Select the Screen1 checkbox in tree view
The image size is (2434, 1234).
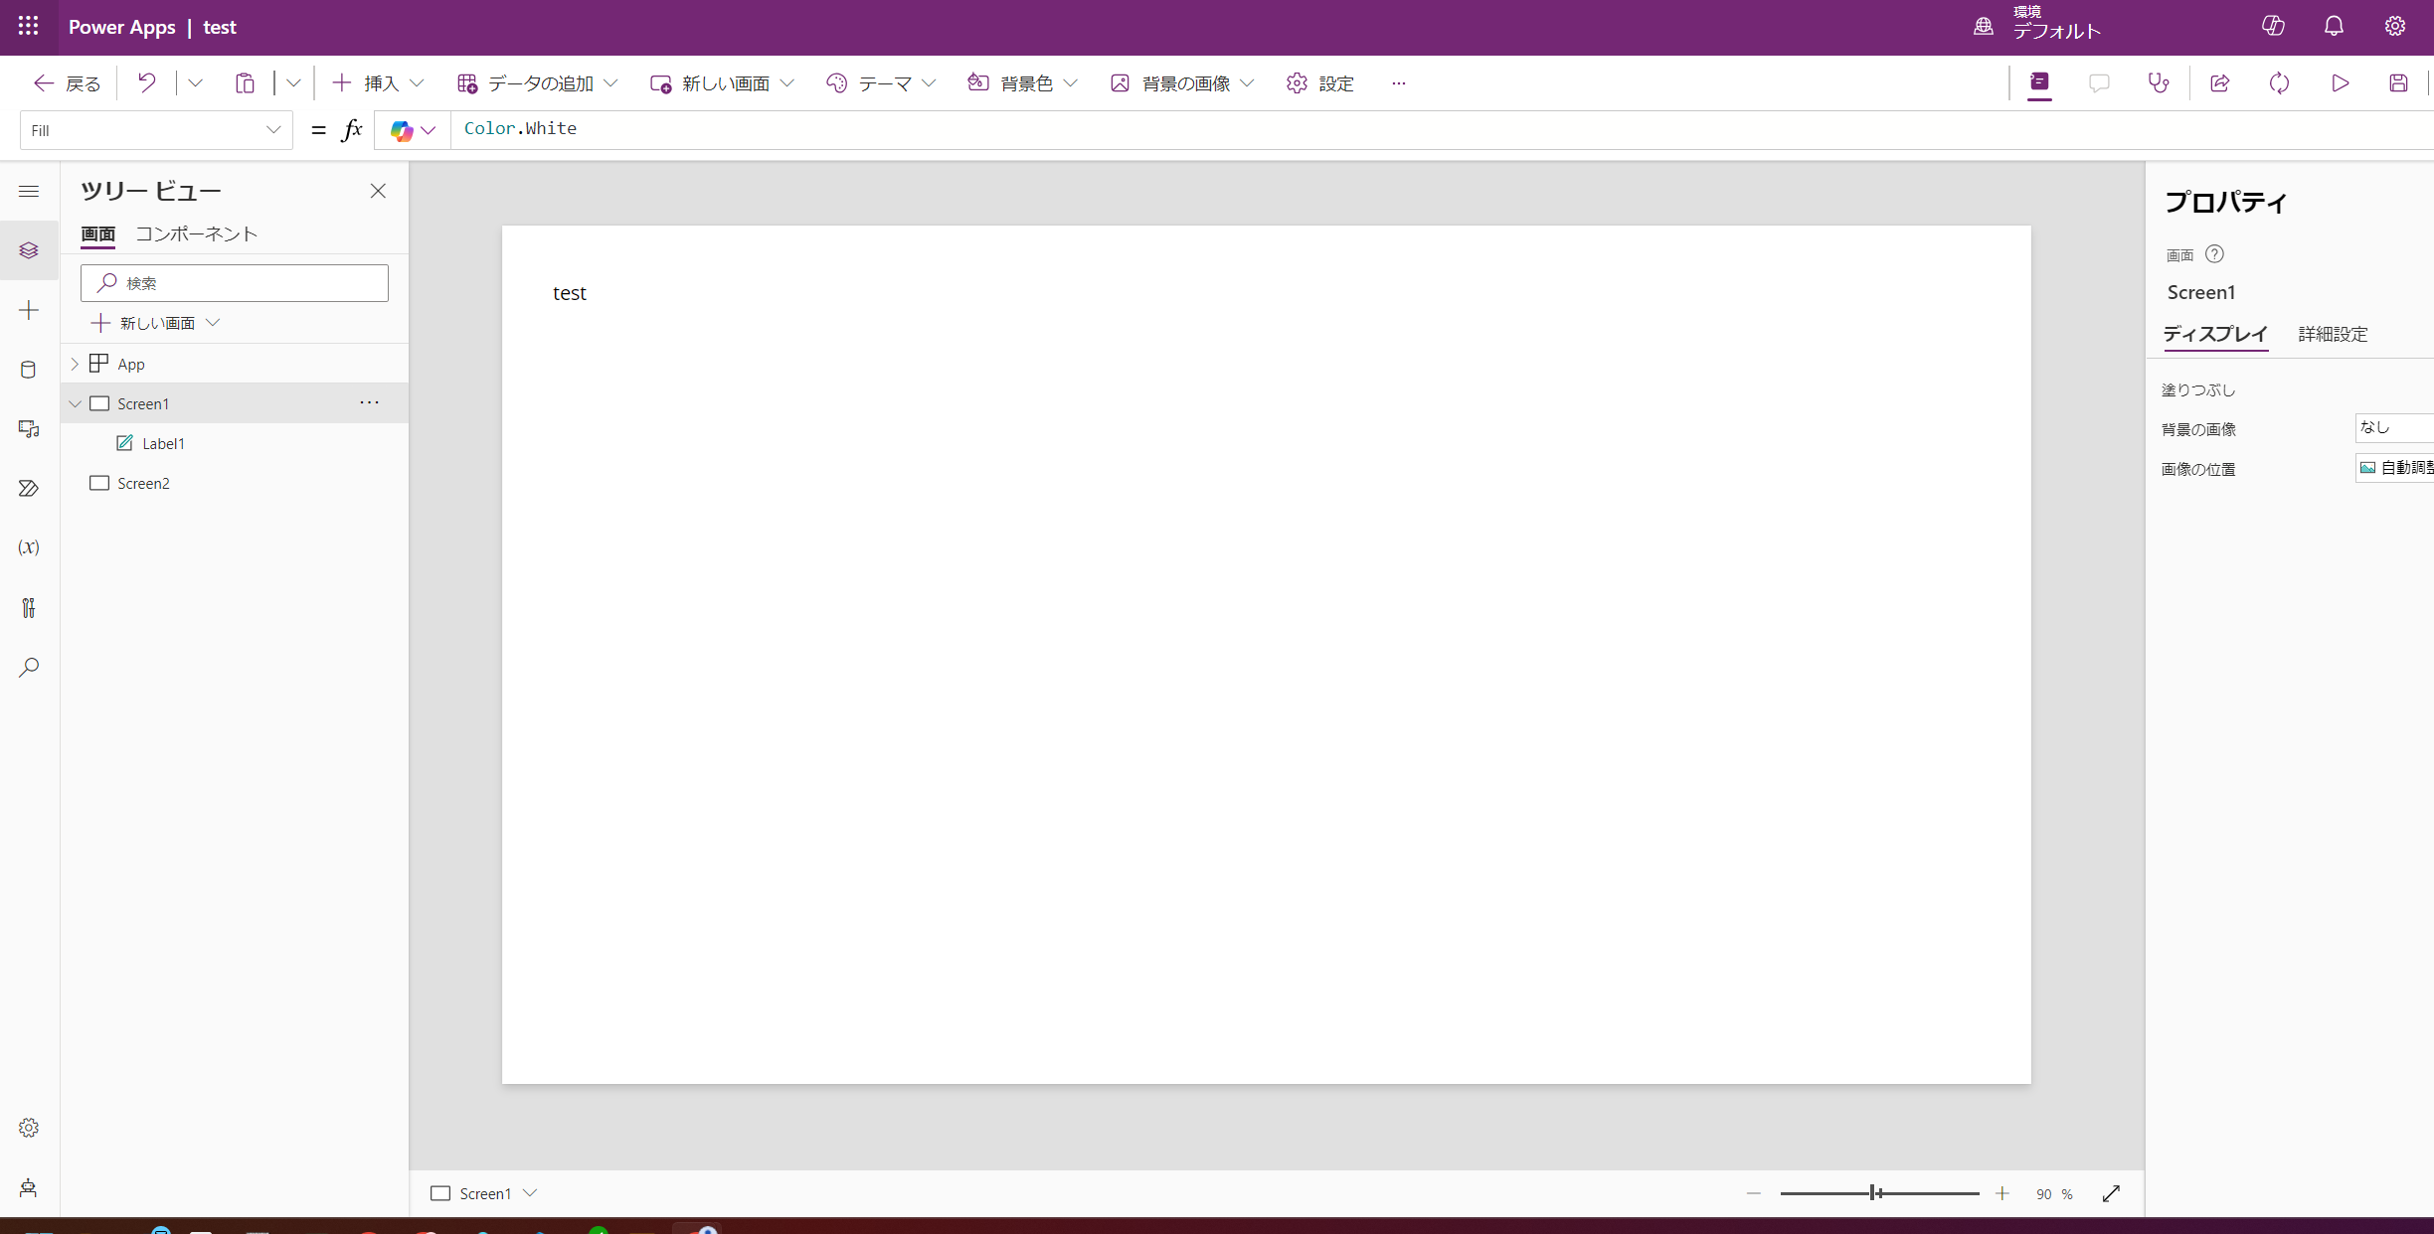99,403
